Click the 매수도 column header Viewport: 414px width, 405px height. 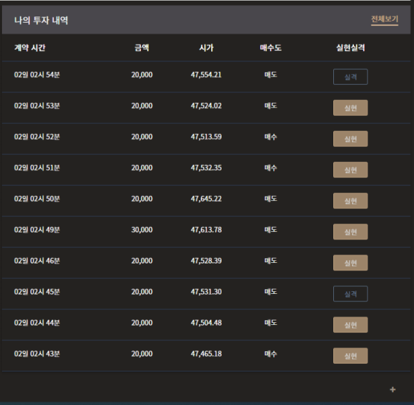tap(270, 48)
